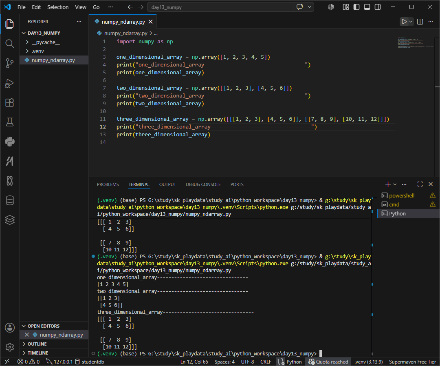Close numpy_ndarray.py under Open Editors
The width and height of the screenshot is (440, 366).
click(x=27, y=335)
